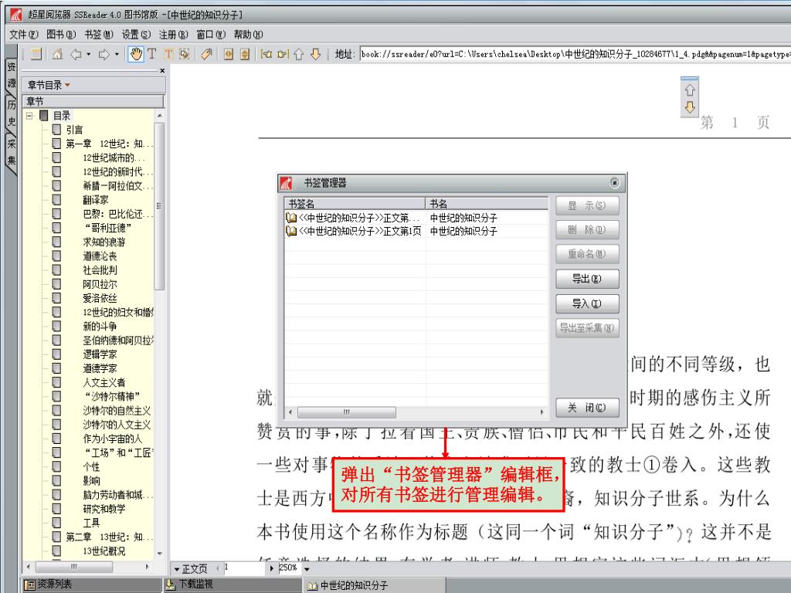Click the floating orange down arrow on page
This screenshot has height=593, width=791.
click(690, 107)
